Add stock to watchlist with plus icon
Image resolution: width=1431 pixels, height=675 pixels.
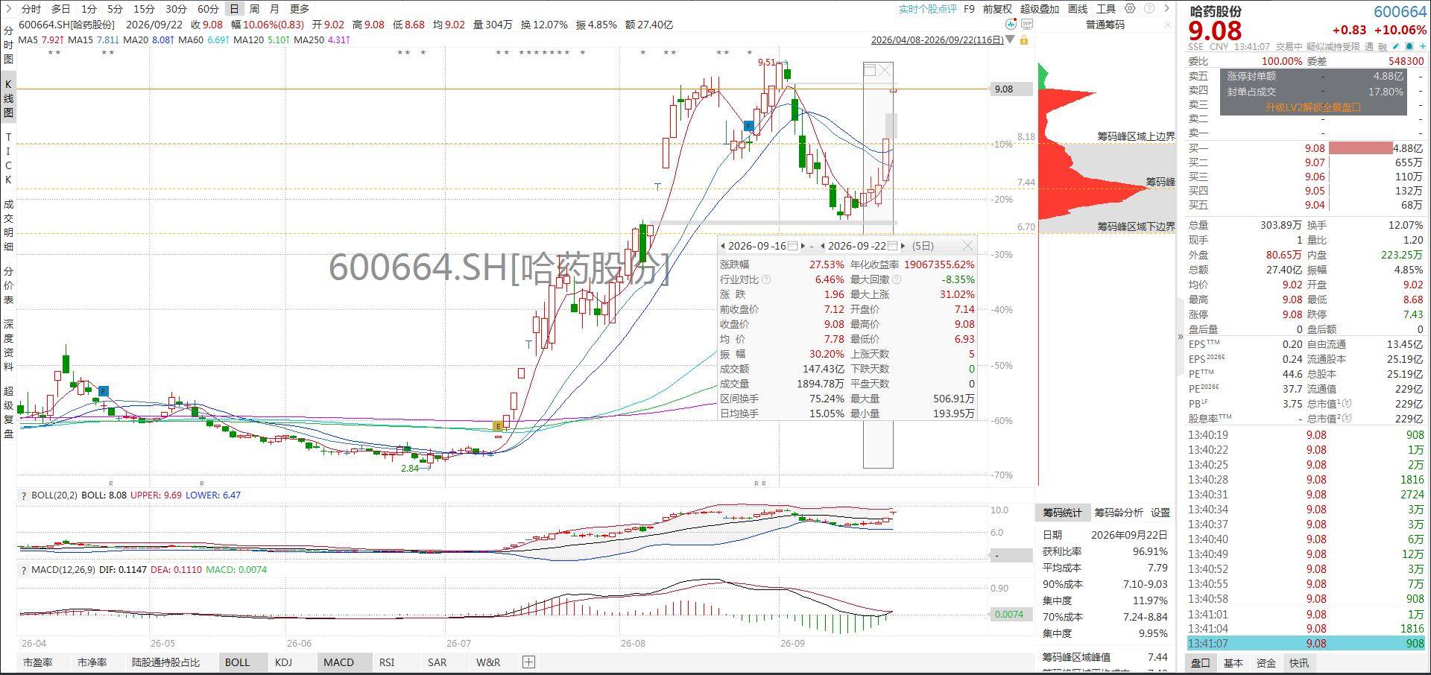(x=1421, y=46)
